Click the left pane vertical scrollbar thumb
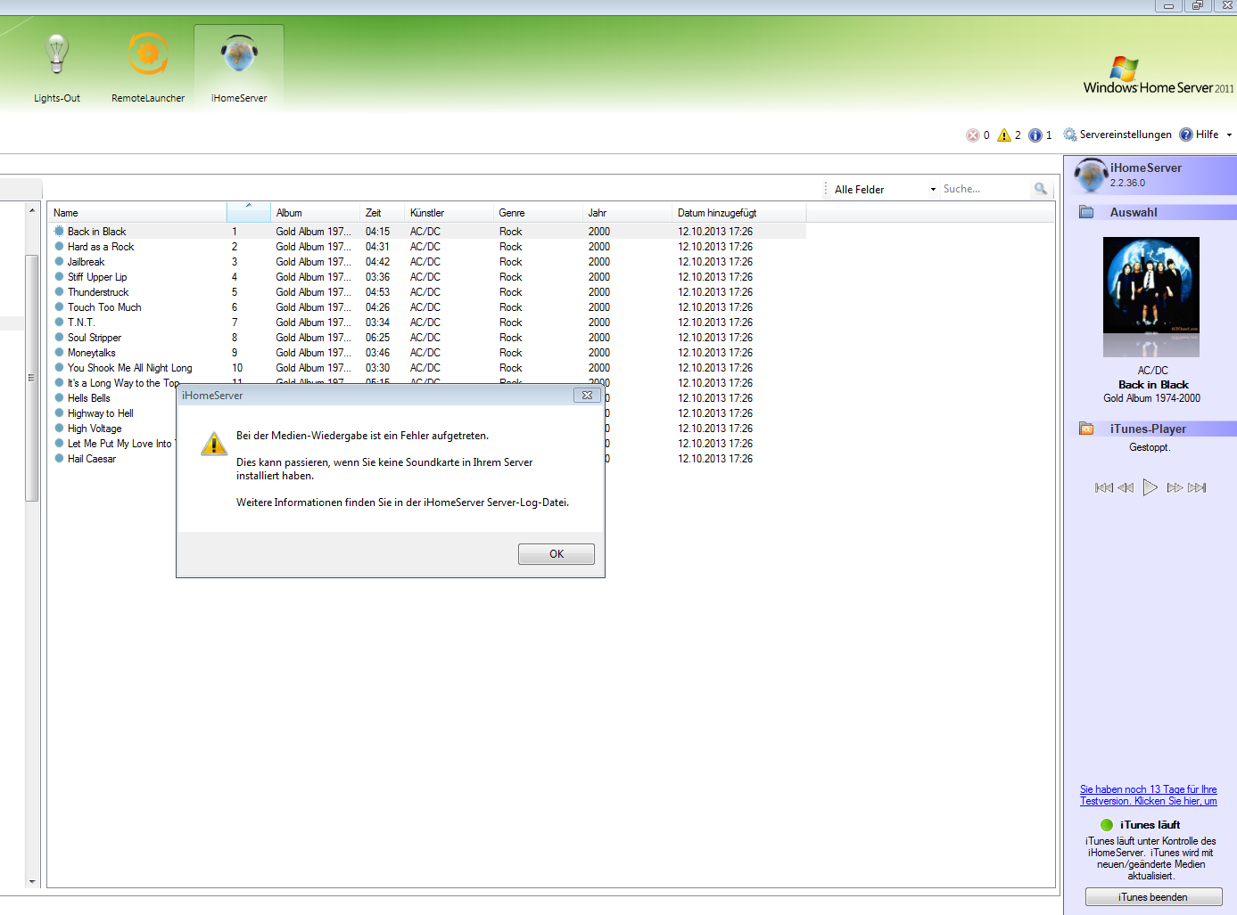Image resolution: width=1237 pixels, height=915 pixels. (x=32, y=378)
